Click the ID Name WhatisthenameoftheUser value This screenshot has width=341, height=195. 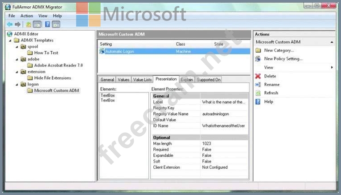(x=224, y=126)
